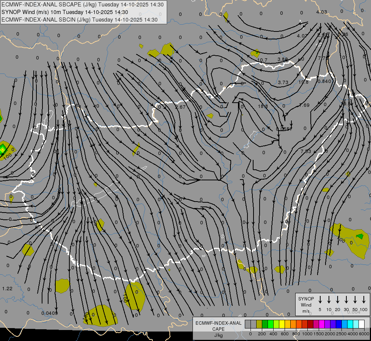Screen dimensions: 371x341
Task: Click the 0.0409 value on the map
Action: 49,313
